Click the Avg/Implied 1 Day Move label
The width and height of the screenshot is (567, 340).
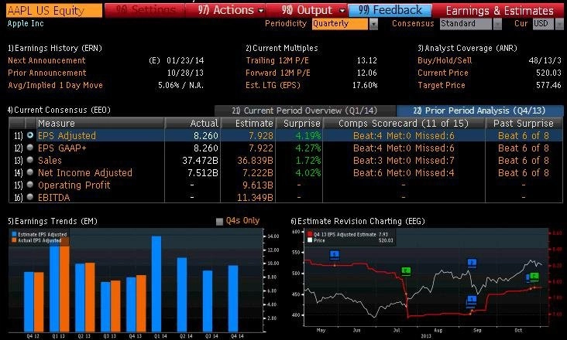[55, 86]
